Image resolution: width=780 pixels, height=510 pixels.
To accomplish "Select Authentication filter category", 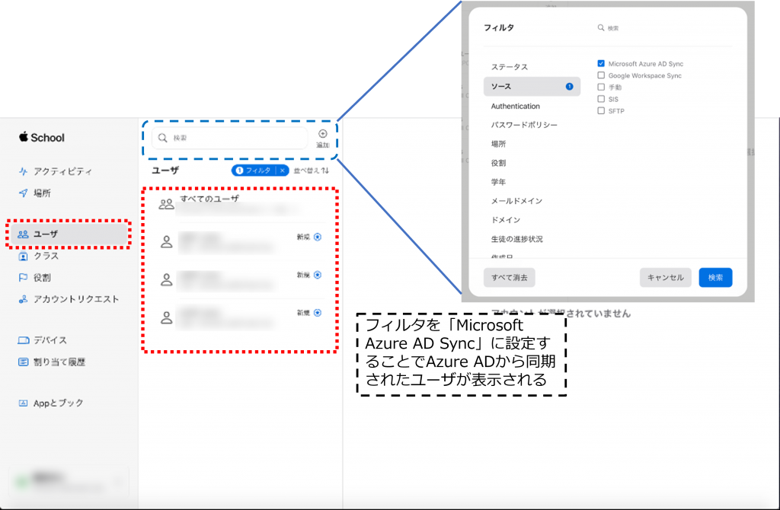I will coord(516,106).
